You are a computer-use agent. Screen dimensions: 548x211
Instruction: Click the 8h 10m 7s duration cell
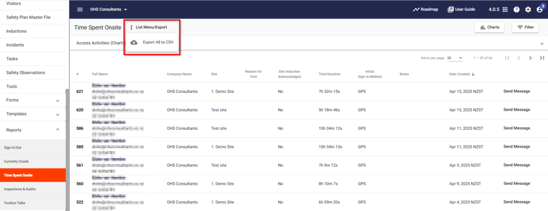328,183
